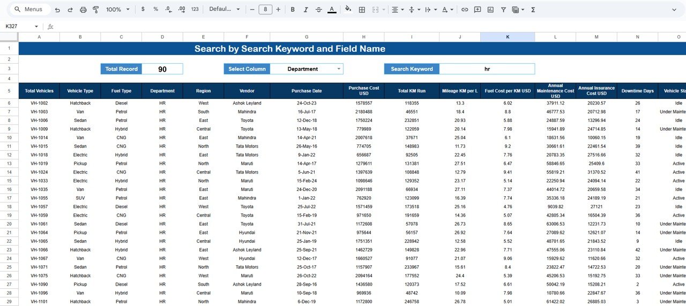This screenshot has height=306, width=686.
Task: Click the insert link icon
Action: click(x=465, y=10)
